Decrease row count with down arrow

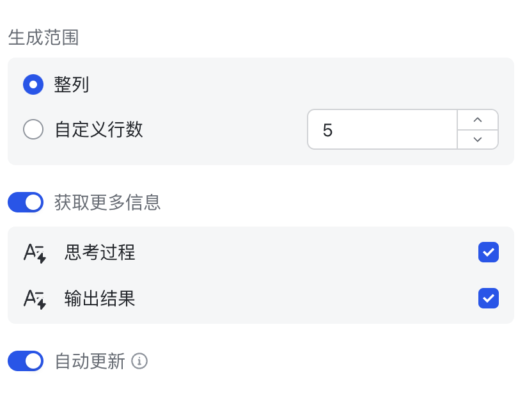click(478, 140)
